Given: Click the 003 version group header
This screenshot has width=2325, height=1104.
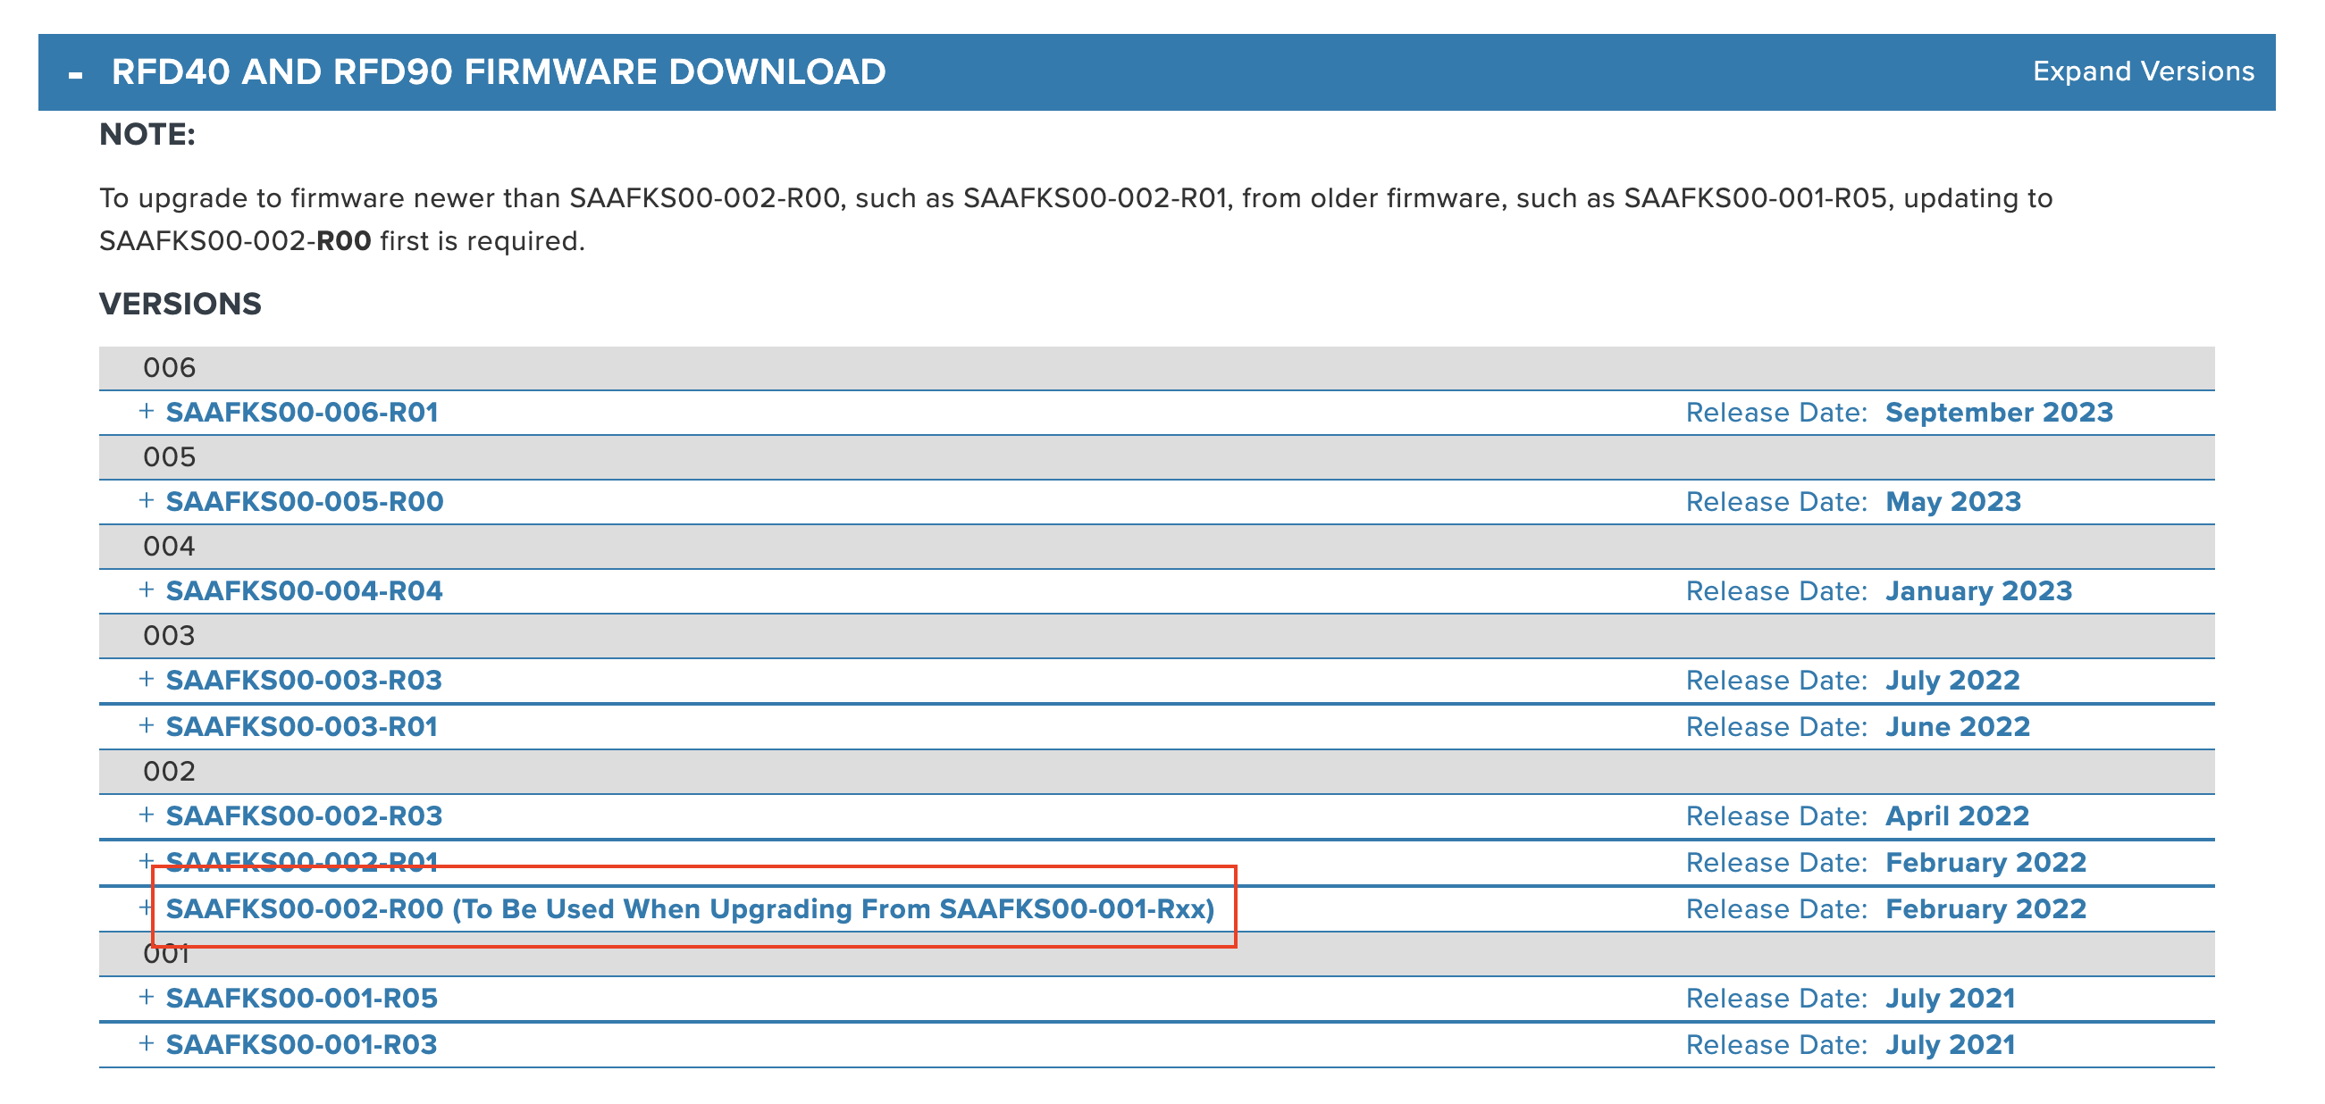Looking at the screenshot, I should 170,636.
